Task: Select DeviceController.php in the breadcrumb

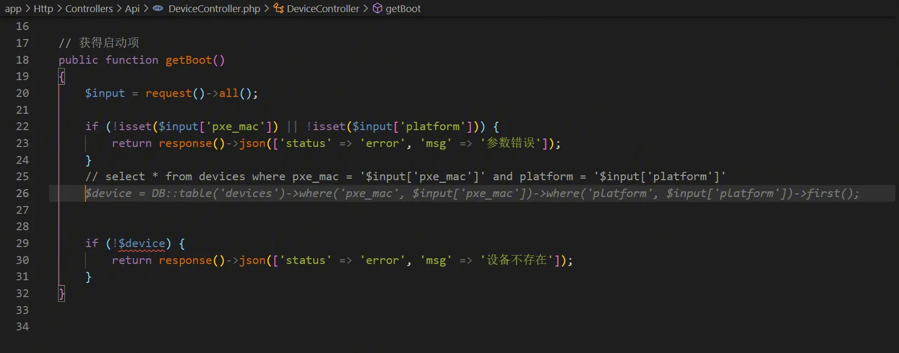Action: (x=214, y=8)
